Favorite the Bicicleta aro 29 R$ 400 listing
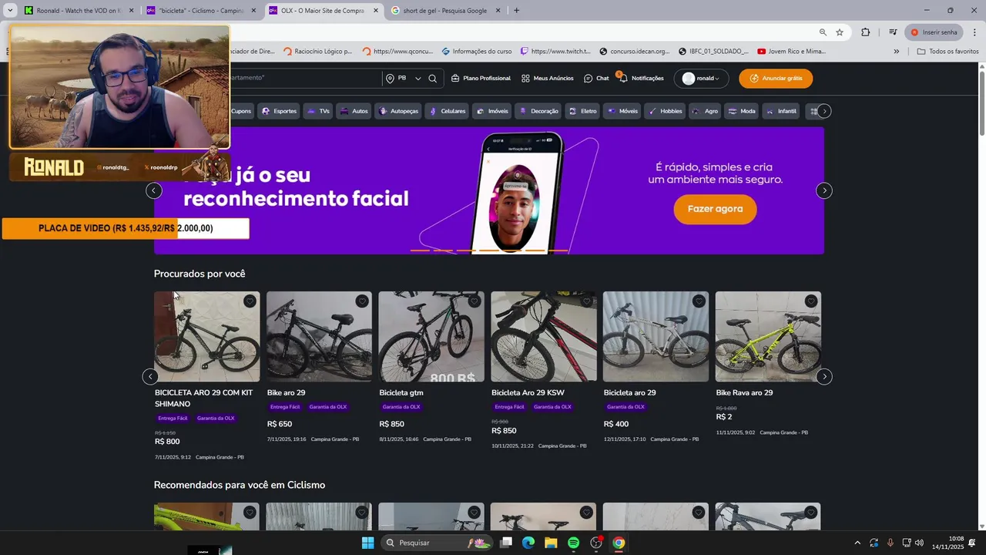 pos(699,301)
